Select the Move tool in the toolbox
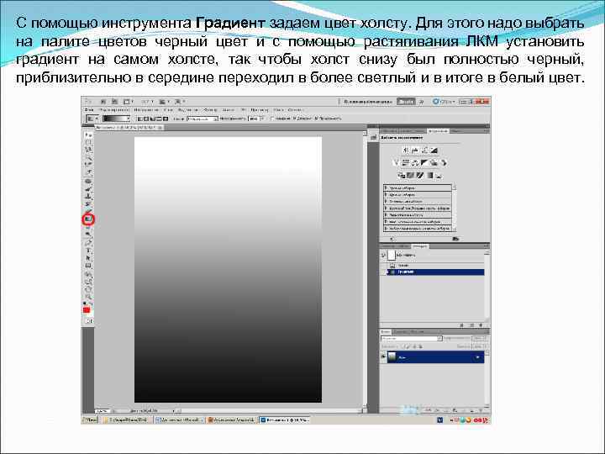605x454 pixels. point(88,135)
